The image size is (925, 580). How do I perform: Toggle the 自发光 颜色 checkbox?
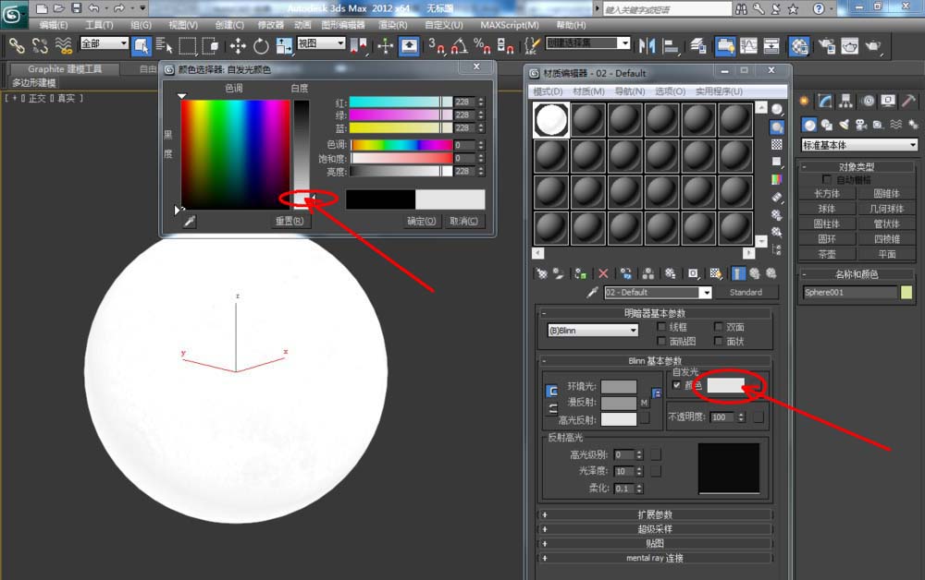pyautogui.click(x=677, y=385)
